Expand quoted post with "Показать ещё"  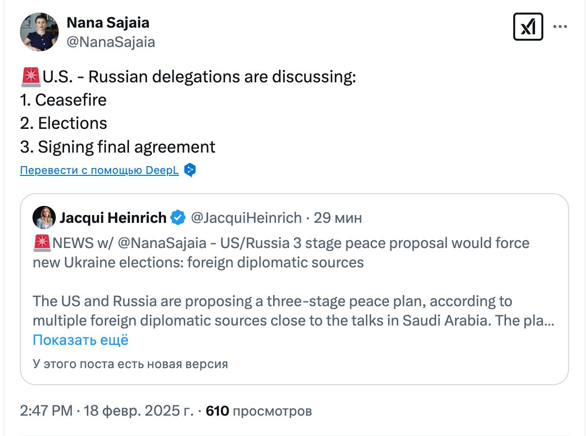pyautogui.click(x=81, y=340)
